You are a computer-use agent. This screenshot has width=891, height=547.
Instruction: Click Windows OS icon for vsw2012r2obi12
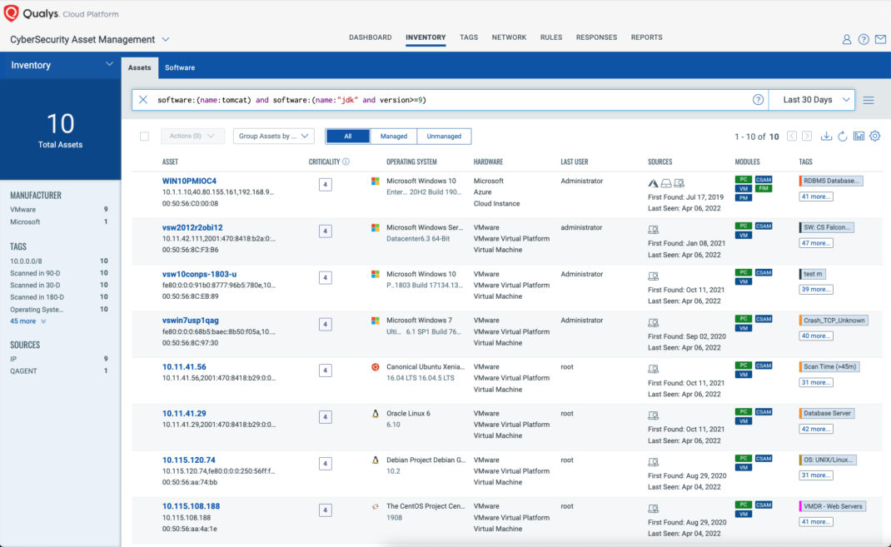(375, 228)
